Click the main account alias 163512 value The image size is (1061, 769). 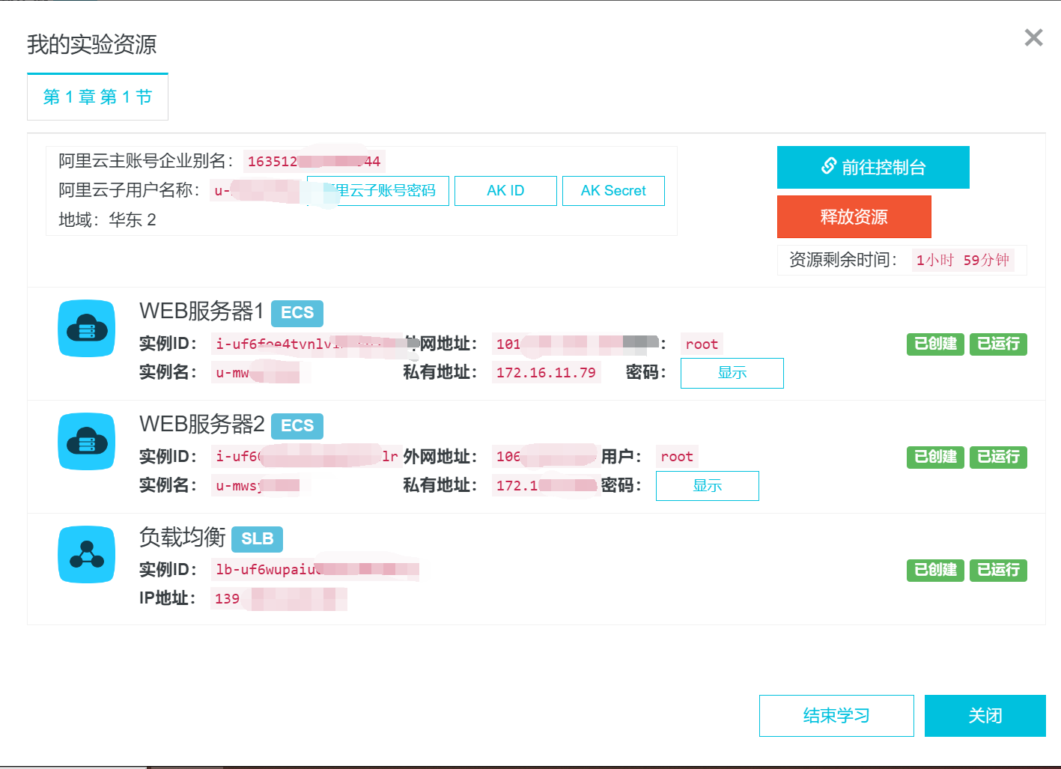click(314, 162)
